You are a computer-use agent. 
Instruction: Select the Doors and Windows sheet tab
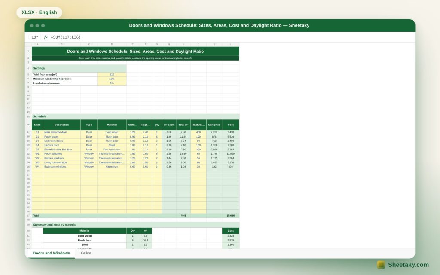(52, 253)
